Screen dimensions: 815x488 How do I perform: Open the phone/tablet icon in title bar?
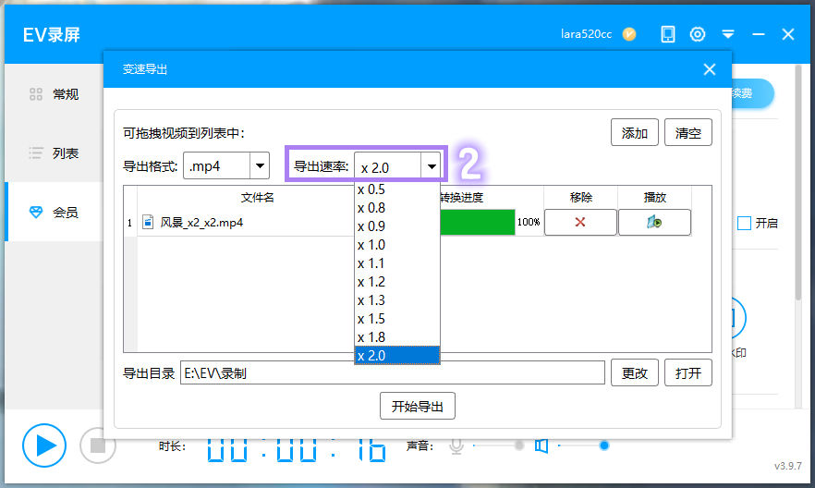[x=667, y=34]
